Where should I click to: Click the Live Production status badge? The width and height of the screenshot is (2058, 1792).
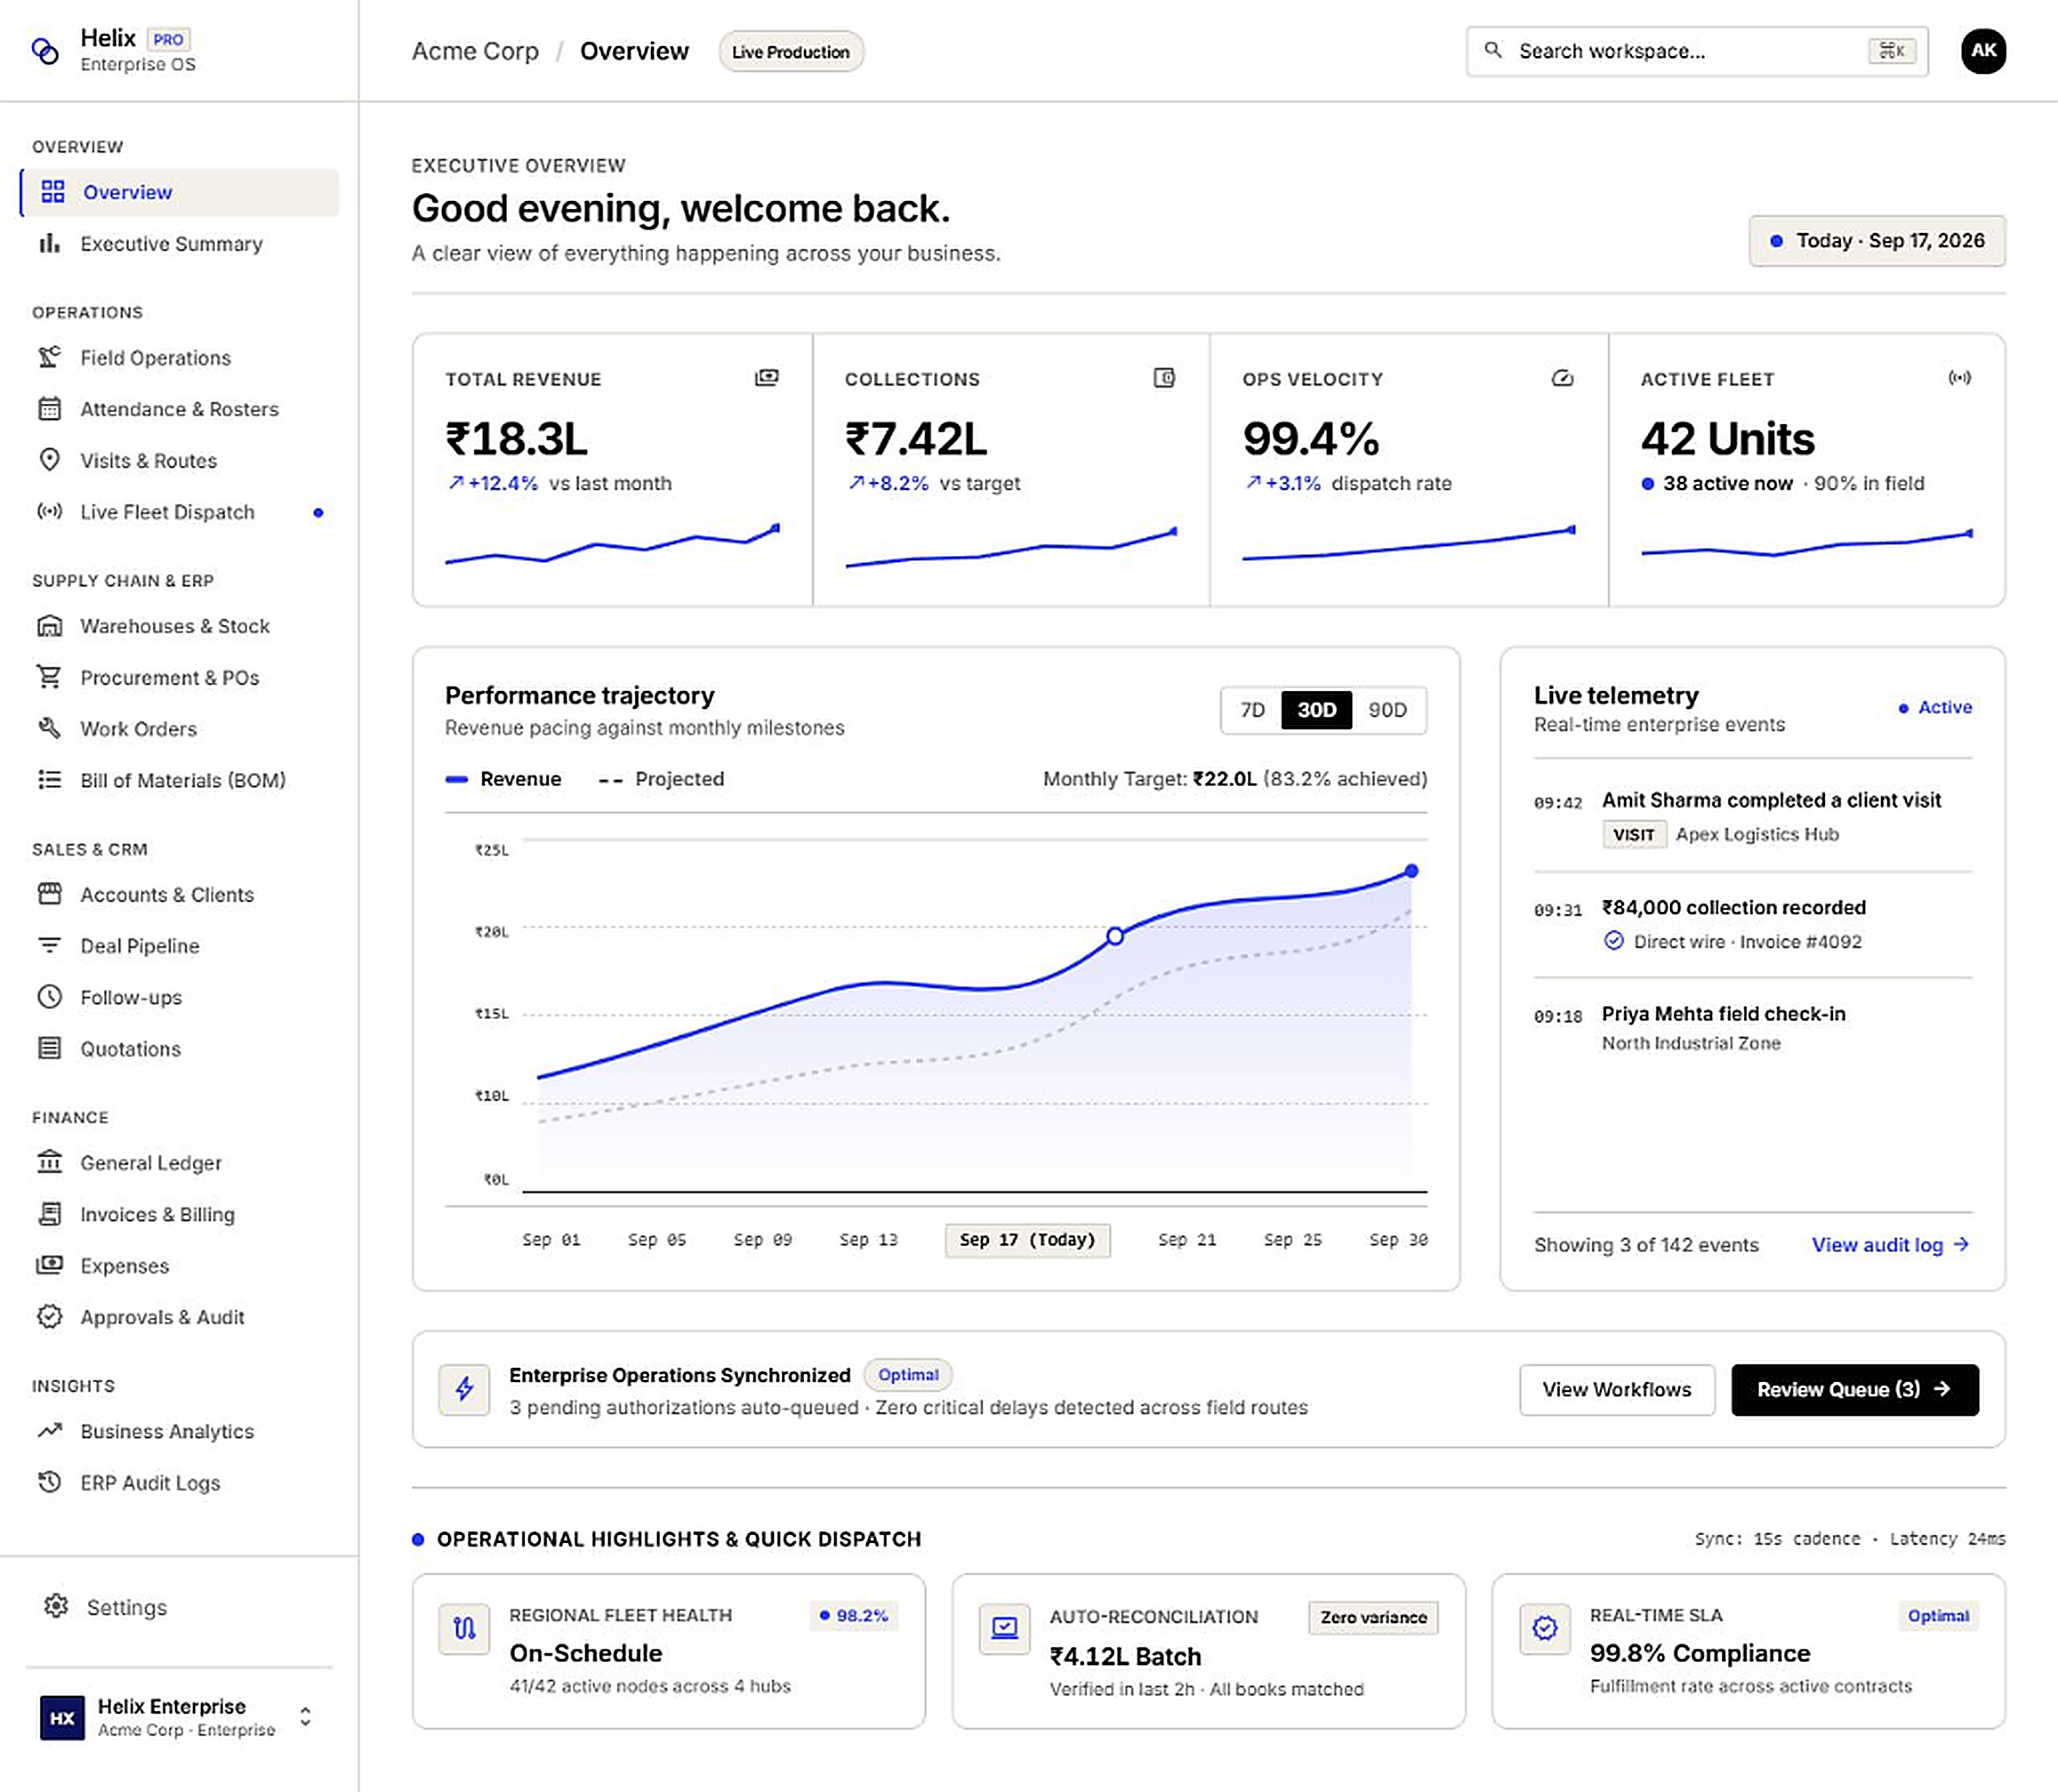(x=791, y=52)
